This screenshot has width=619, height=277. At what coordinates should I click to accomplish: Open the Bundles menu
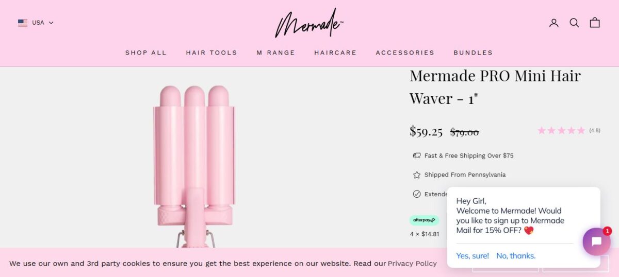(x=473, y=53)
